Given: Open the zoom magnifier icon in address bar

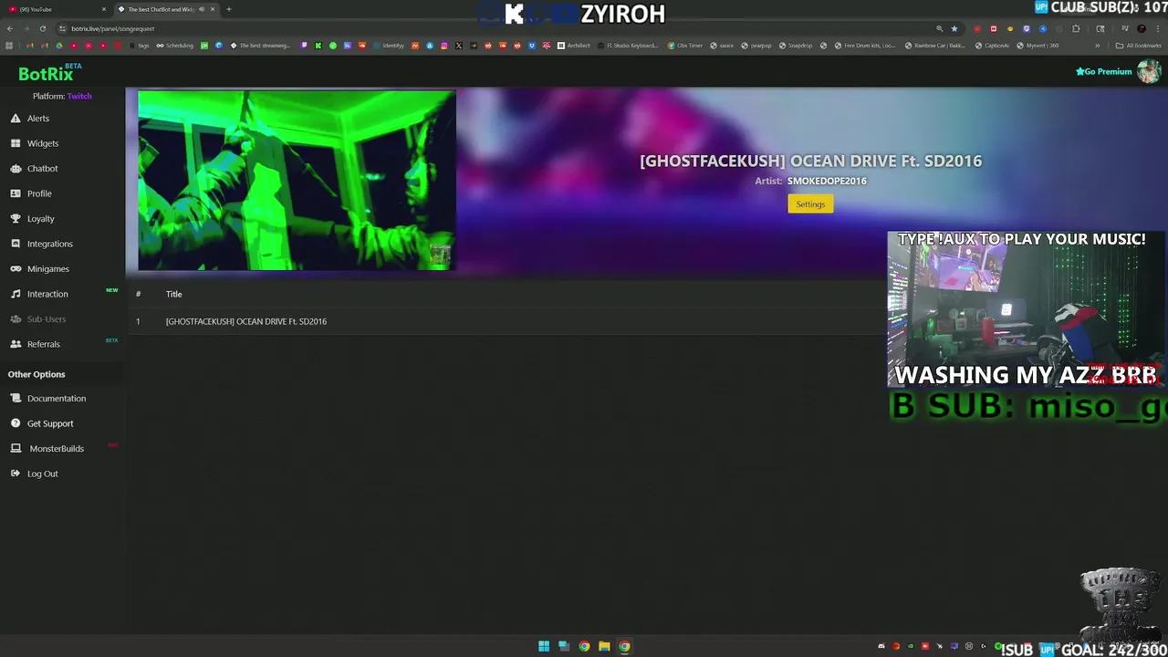Looking at the screenshot, I should [x=939, y=28].
